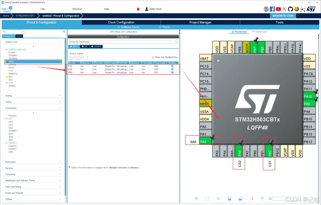
Task: Toggle the Modified checkbox for PA2 row
Action: click(x=172, y=66)
